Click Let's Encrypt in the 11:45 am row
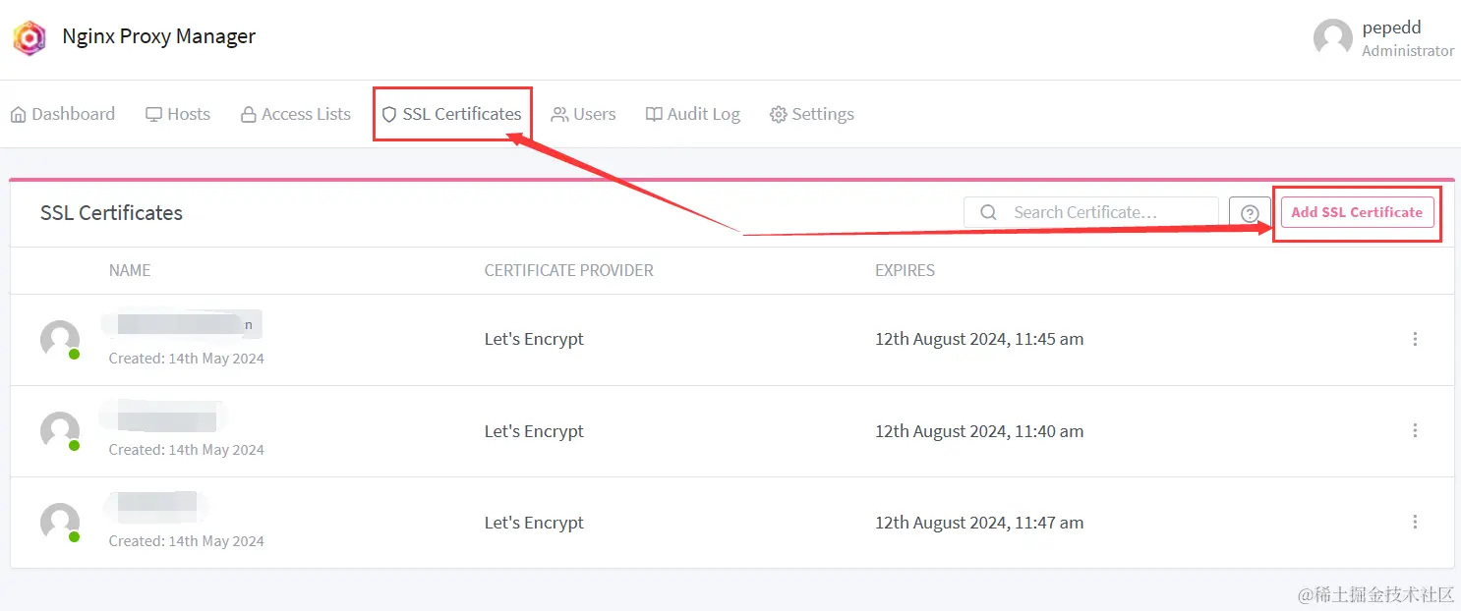The width and height of the screenshot is (1461, 611). pos(534,339)
